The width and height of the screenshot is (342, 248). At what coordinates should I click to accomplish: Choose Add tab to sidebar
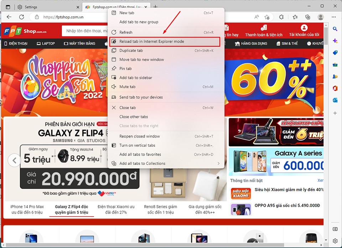click(x=166, y=78)
